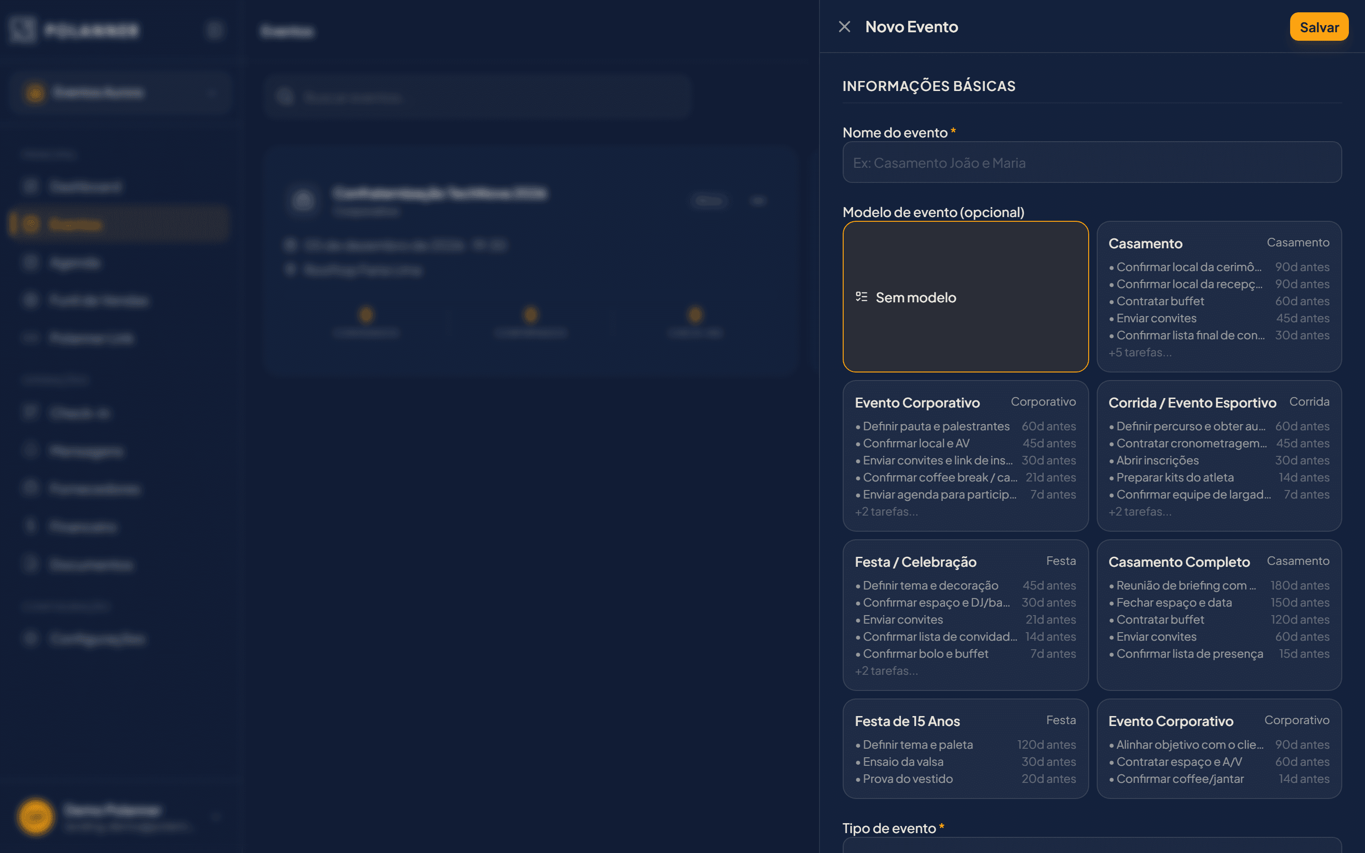
Task: Select the Corrida / Evento Esportivo template
Action: [1219, 456]
